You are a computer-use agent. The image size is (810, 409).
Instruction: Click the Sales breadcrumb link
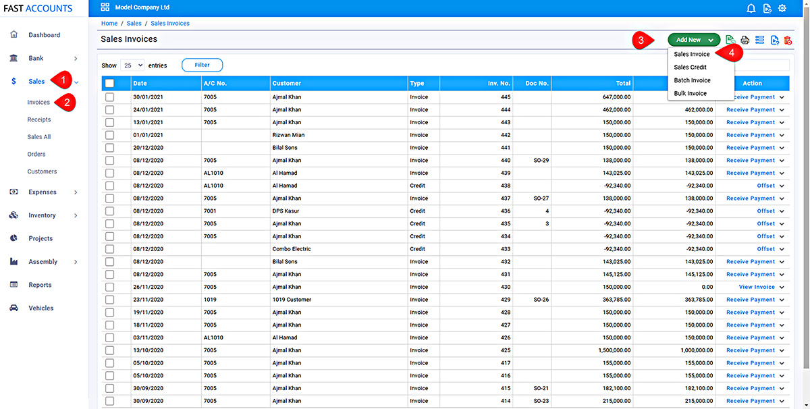[x=134, y=23]
